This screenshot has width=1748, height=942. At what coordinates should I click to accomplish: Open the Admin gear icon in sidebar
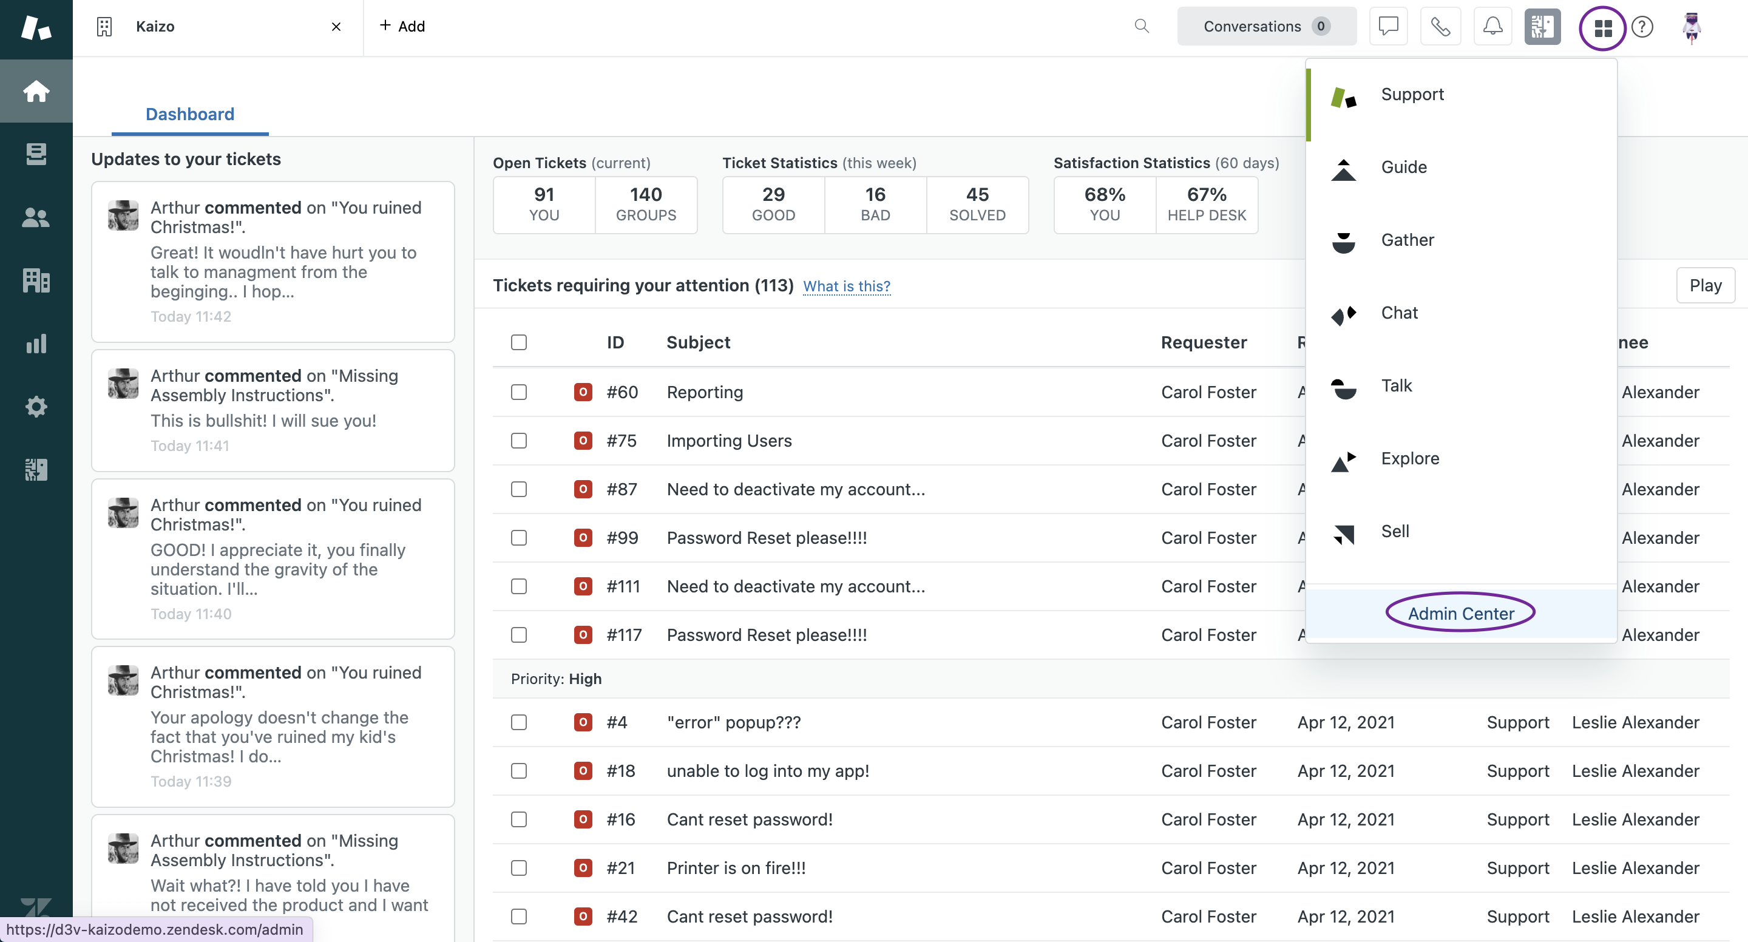coord(36,407)
